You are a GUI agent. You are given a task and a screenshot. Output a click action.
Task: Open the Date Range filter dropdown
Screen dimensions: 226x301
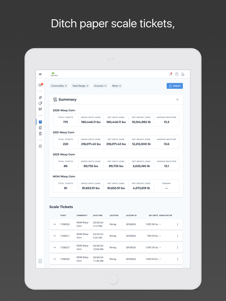(x=80, y=86)
